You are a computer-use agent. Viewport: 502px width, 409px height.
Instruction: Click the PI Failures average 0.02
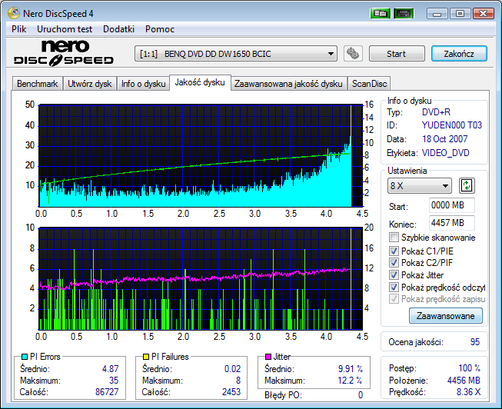pyautogui.click(x=232, y=369)
